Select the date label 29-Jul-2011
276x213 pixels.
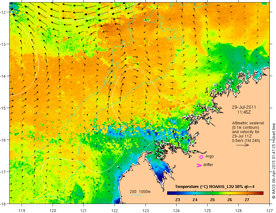(244, 107)
